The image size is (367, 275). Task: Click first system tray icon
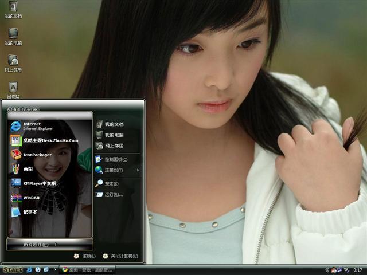pos(334,270)
